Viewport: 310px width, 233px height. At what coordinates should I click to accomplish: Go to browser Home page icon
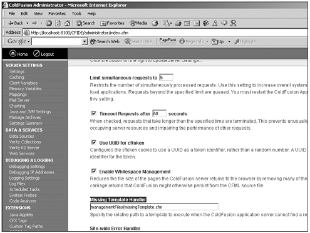click(x=67, y=23)
